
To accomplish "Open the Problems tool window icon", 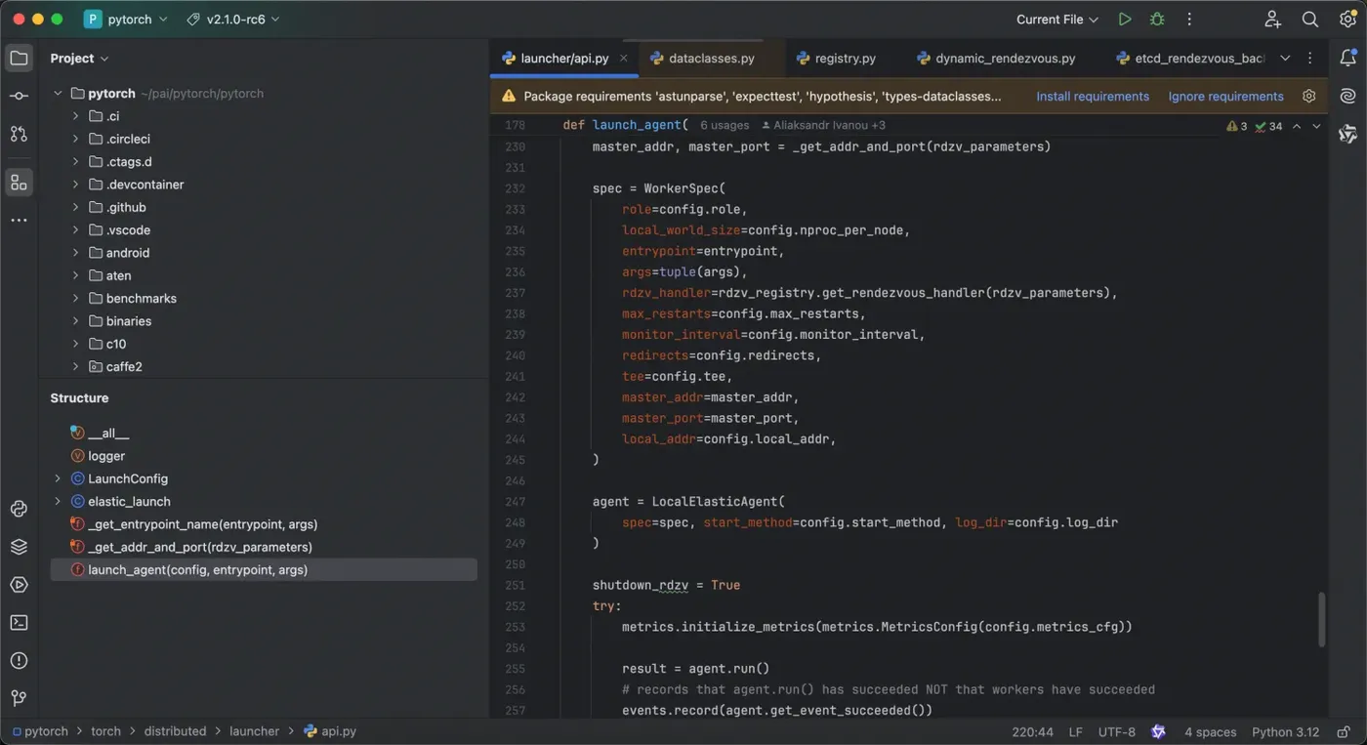I will point(19,661).
